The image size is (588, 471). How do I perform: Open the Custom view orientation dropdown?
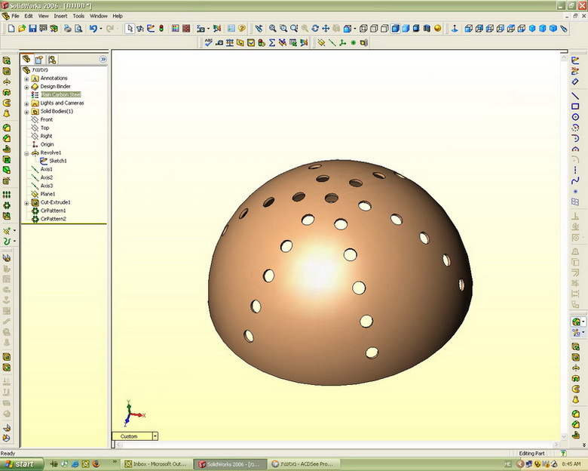point(155,436)
